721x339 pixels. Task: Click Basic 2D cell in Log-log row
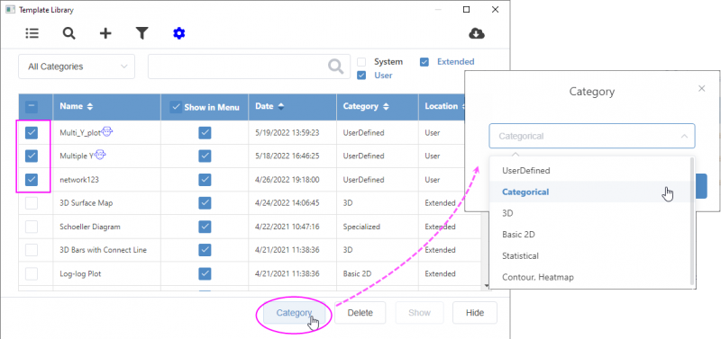click(358, 274)
